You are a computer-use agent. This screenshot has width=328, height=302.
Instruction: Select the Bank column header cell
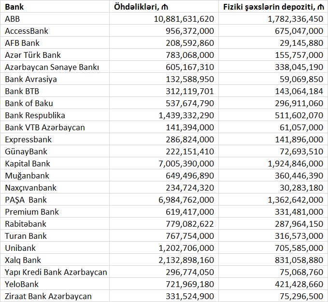[x=55, y=6]
